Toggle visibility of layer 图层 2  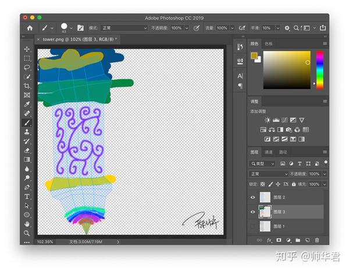[252, 197]
